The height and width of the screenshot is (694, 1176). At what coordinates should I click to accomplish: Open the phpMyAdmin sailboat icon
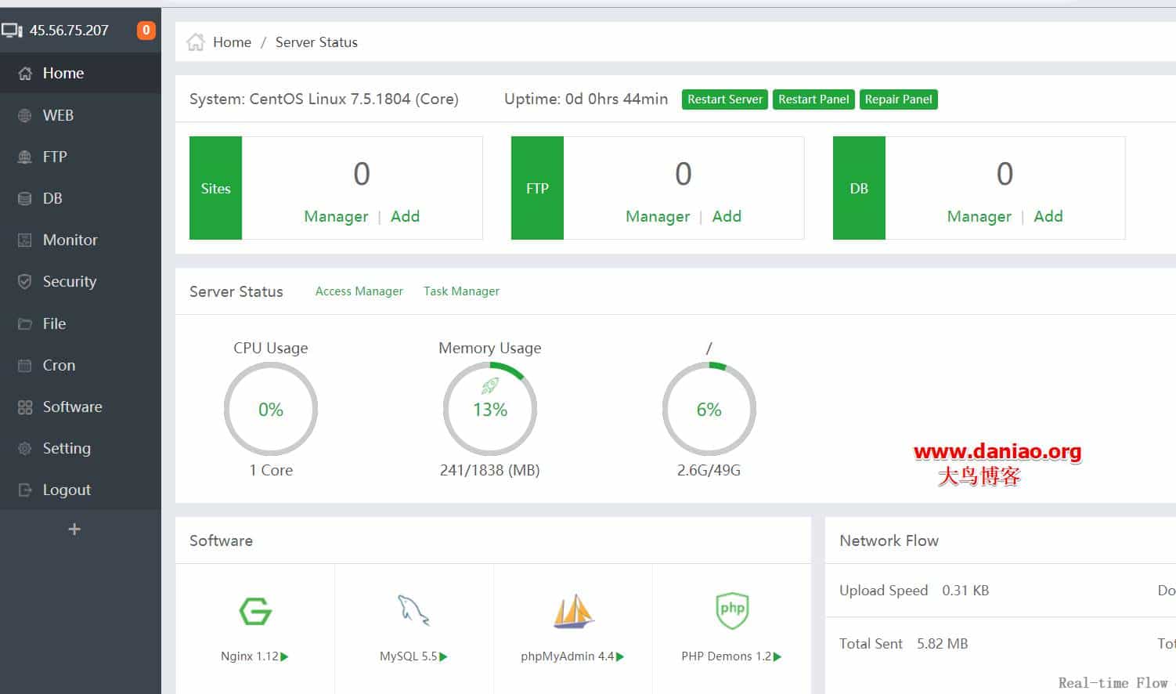572,612
